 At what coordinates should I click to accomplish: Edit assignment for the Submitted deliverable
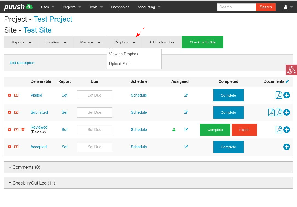pyautogui.click(x=186, y=112)
